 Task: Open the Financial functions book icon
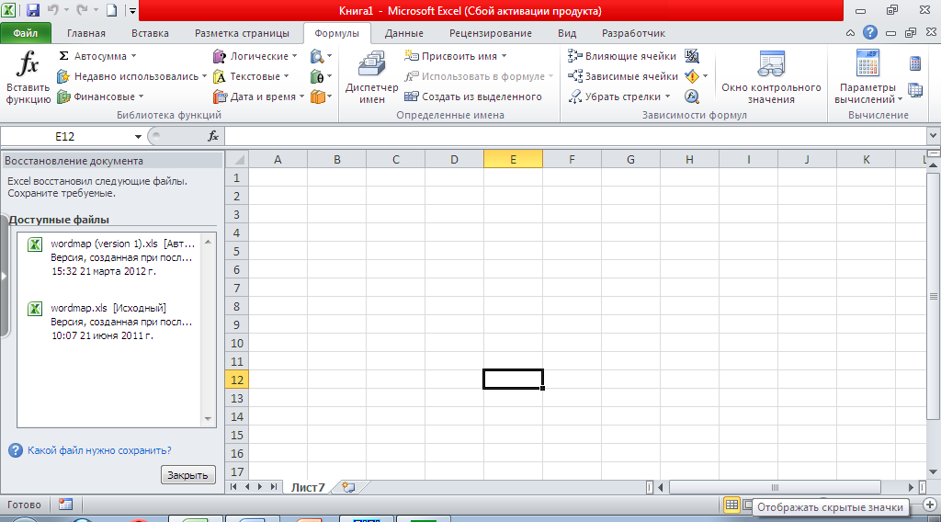point(63,96)
